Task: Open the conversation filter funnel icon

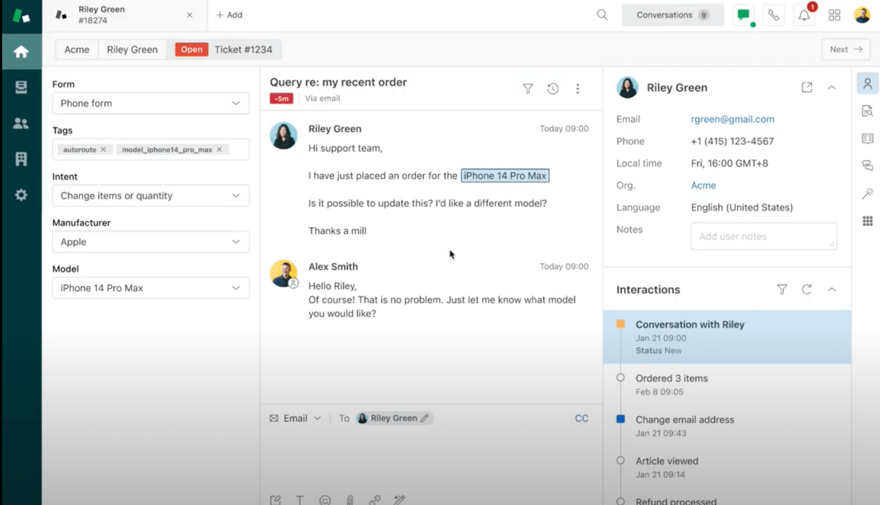Action: [528, 89]
